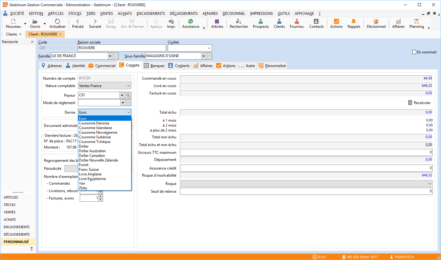Click the Payeur search magnifier button

pos(128,95)
